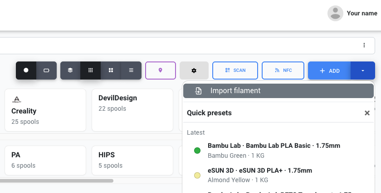This screenshot has width=381, height=193.
Task: Open the HIPS material card
Action: 132,160
